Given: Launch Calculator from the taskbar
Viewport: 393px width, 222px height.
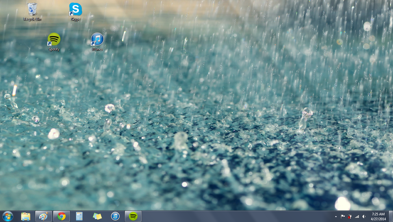Looking at the screenshot, I should tap(79, 216).
